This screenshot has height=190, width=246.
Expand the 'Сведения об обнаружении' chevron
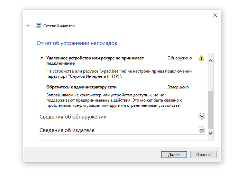(202, 116)
